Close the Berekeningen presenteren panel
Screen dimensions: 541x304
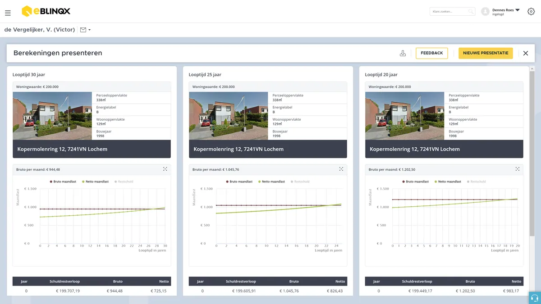pos(526,53)
